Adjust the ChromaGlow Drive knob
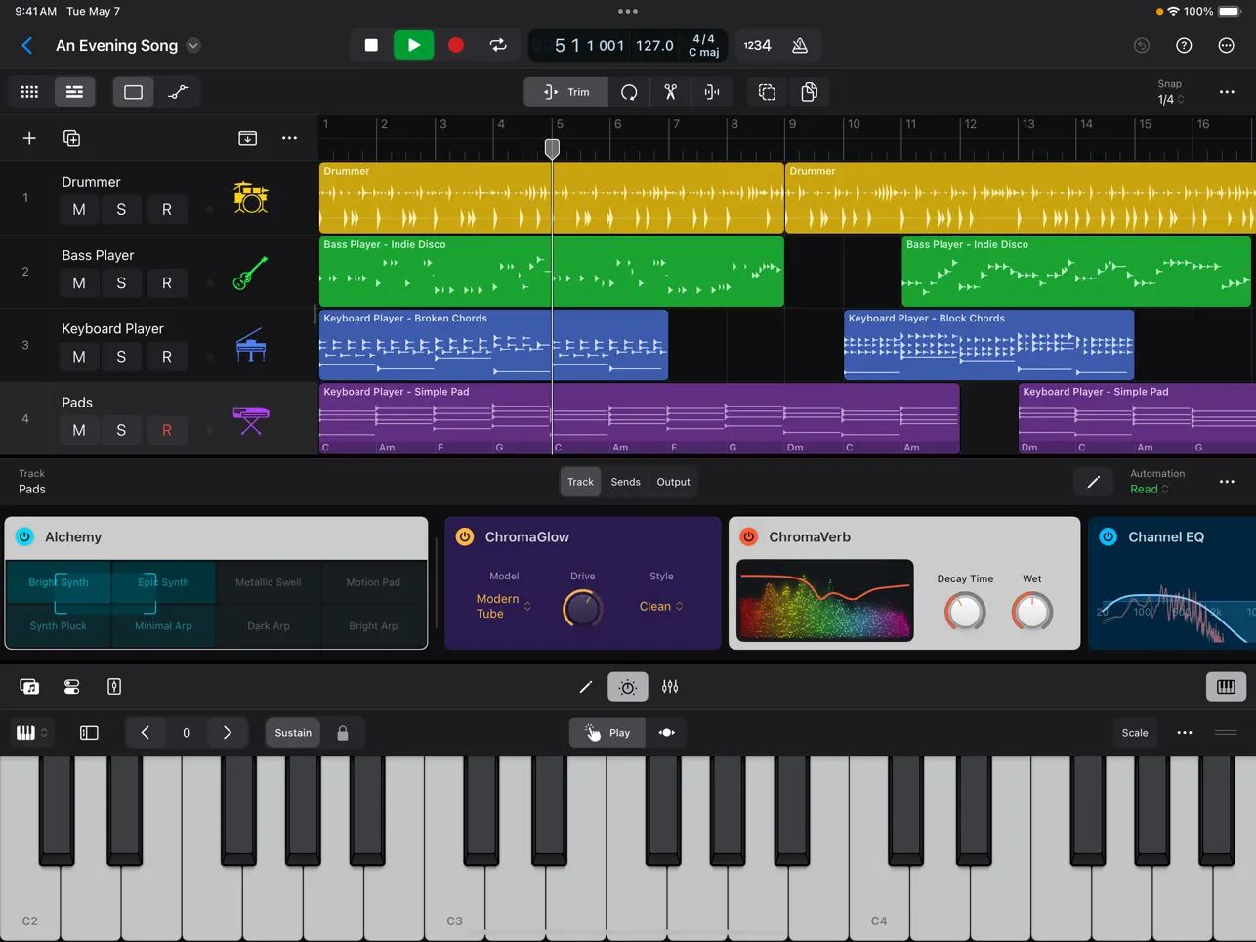Screen dimensions: 1256x942 pos(582,608)
